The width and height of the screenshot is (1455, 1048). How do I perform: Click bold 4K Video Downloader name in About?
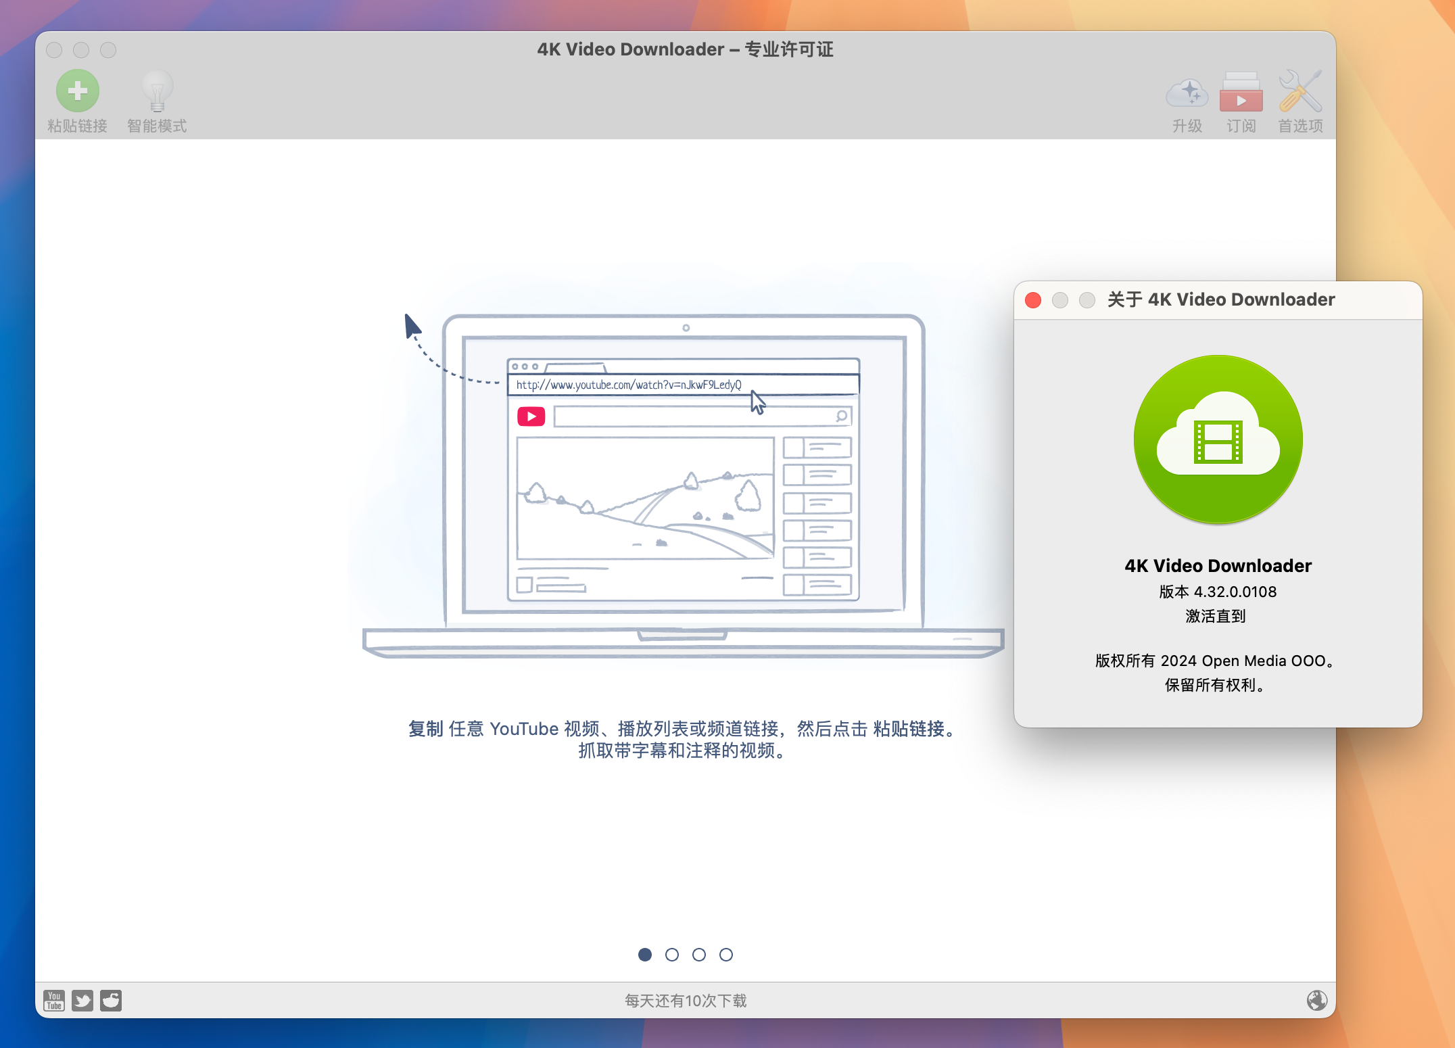click(1218, 566)
